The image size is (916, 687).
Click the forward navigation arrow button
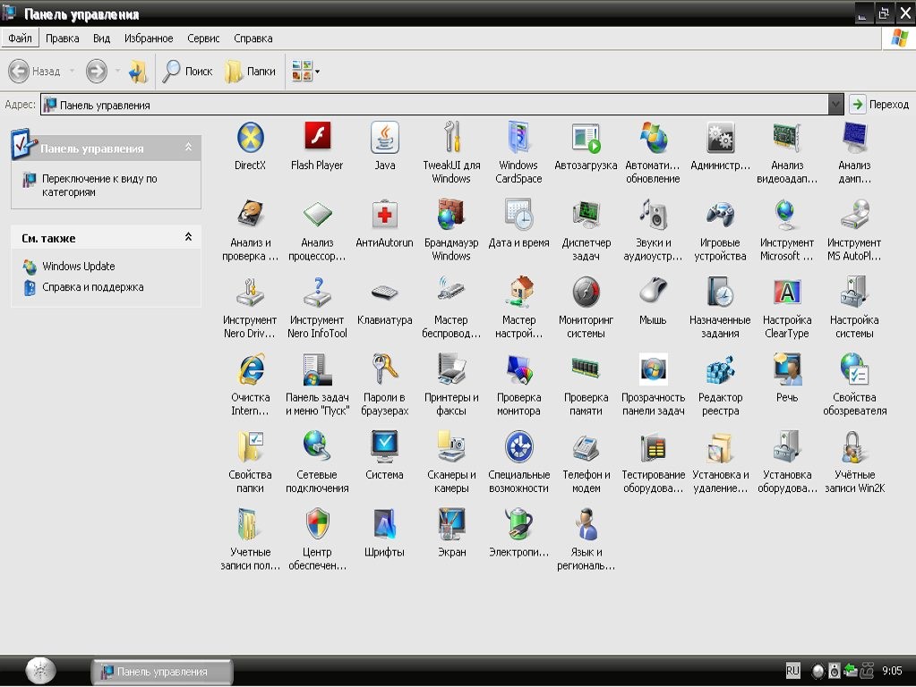[97, 72]
